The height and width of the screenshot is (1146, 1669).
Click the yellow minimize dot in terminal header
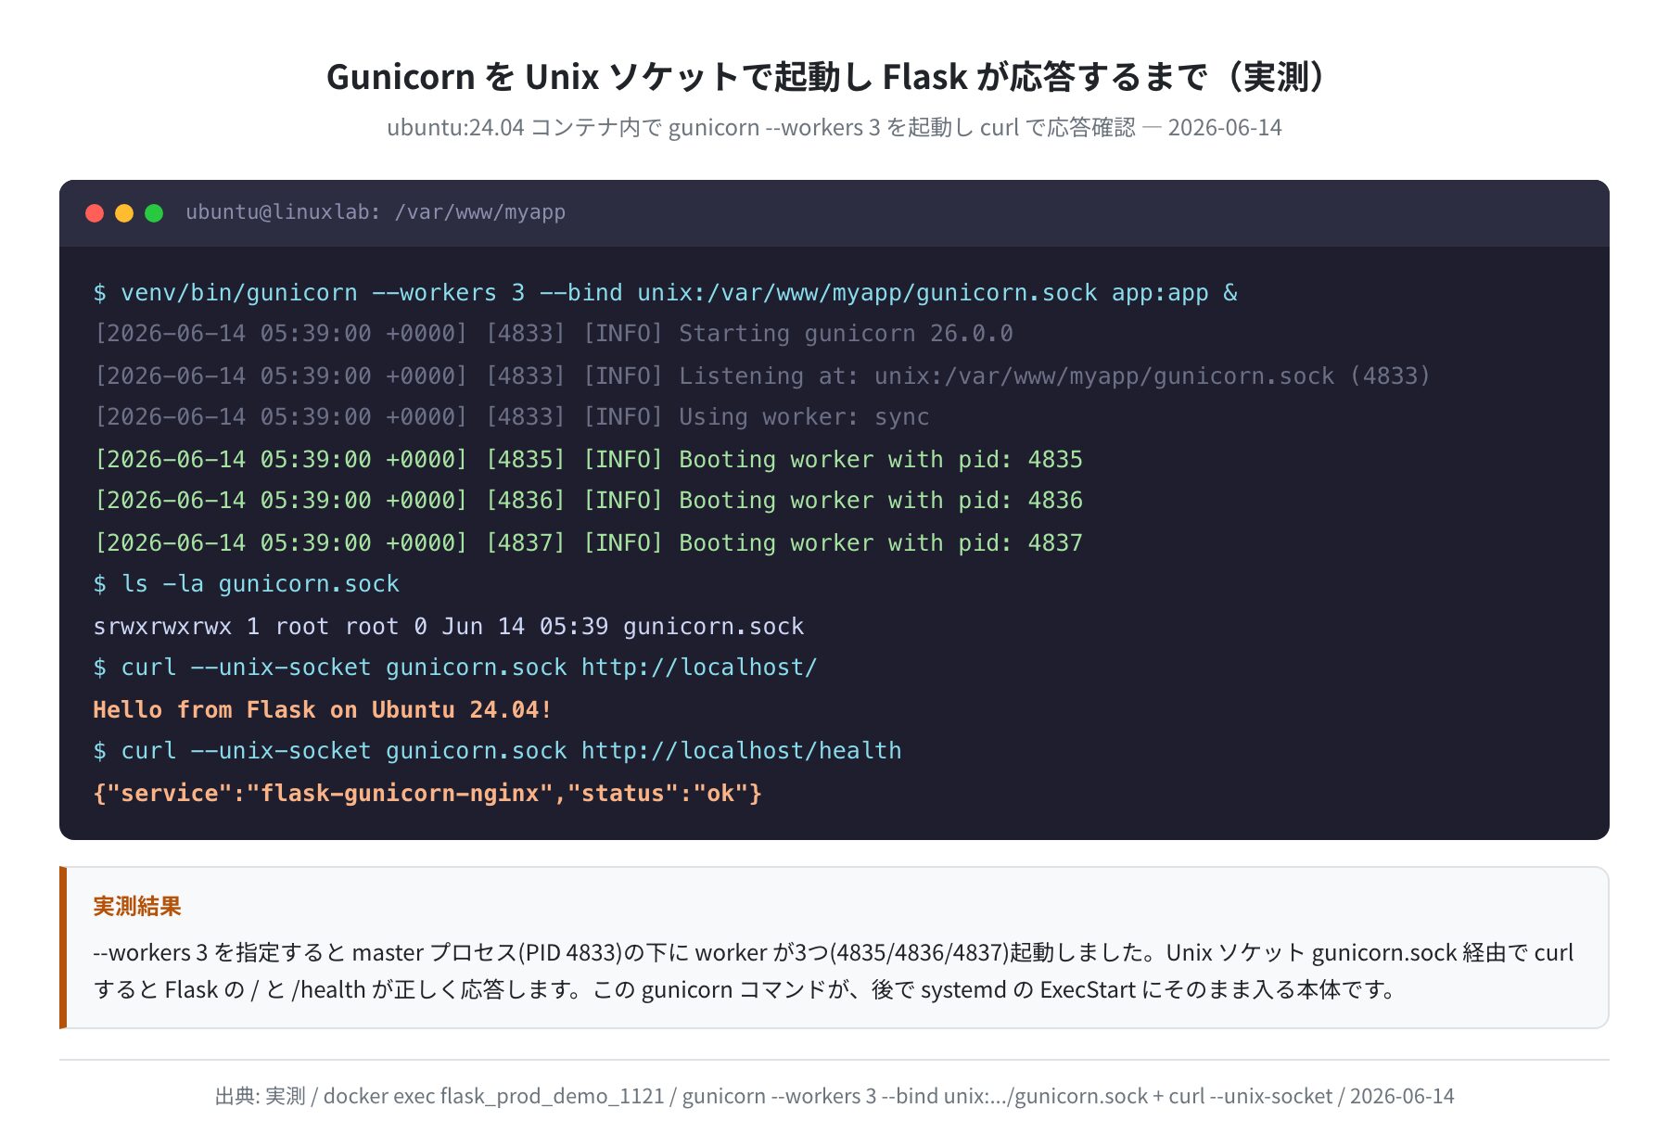[124, 213]
